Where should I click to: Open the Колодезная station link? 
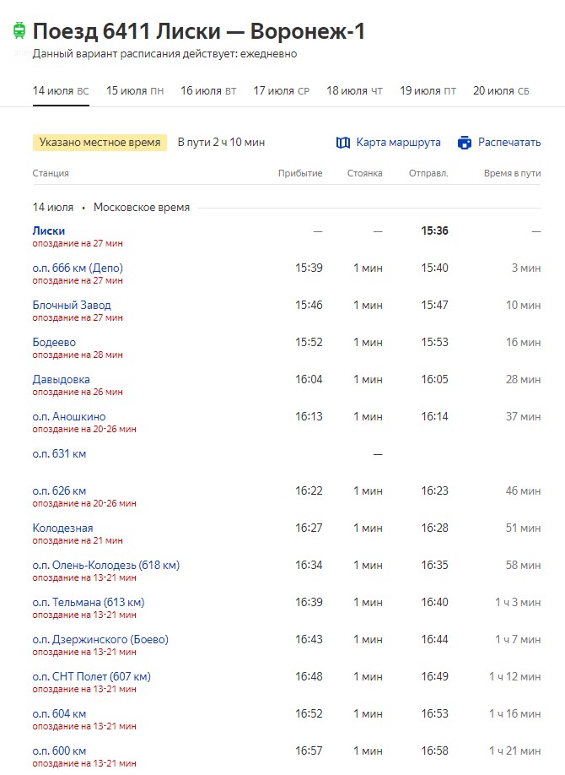62,528
